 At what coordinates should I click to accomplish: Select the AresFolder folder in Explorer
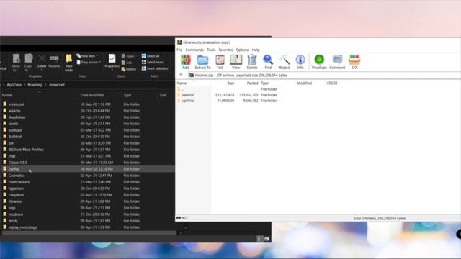coord(17,117)
